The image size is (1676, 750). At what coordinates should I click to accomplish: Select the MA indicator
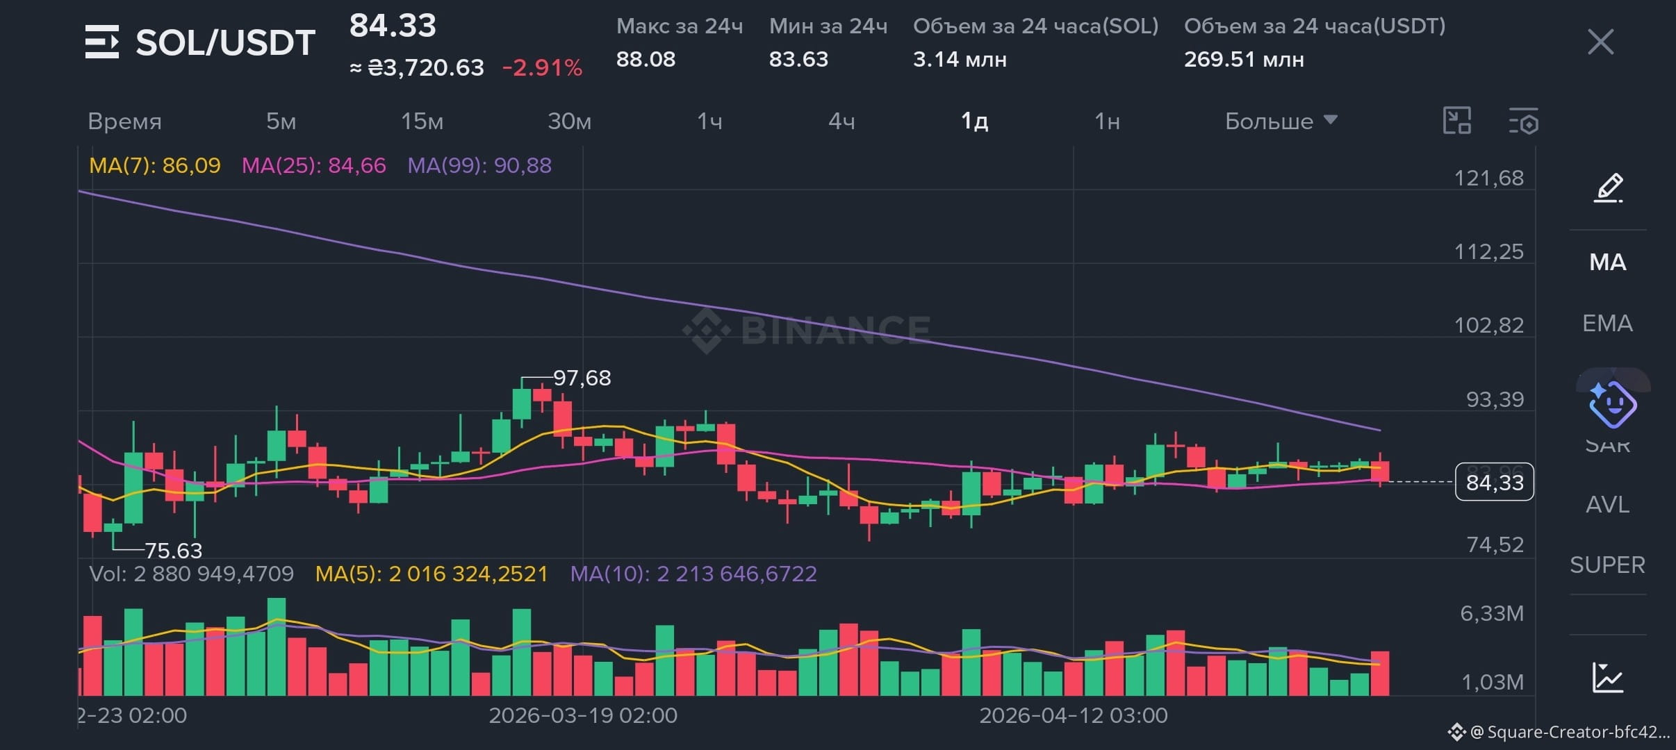click(1607, 262)
